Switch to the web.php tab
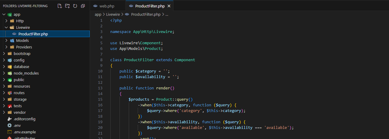The image size is (389, 139). [x=107, y=6]
